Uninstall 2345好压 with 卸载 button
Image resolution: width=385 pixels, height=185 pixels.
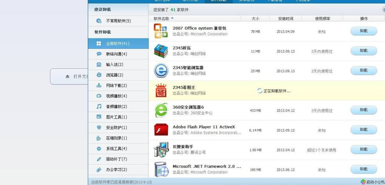pyautogui.click(x=364, y=51)
